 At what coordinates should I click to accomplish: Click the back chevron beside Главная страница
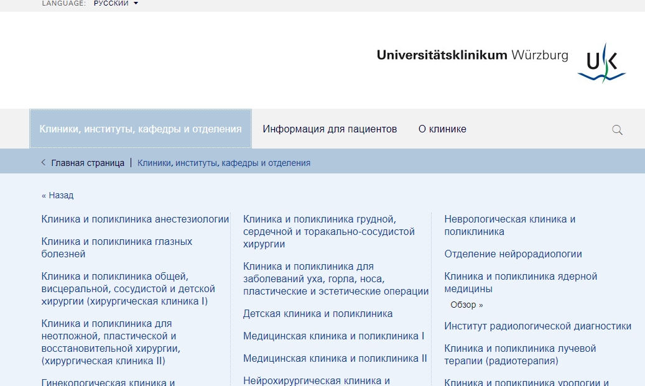[x=44, y=163]
